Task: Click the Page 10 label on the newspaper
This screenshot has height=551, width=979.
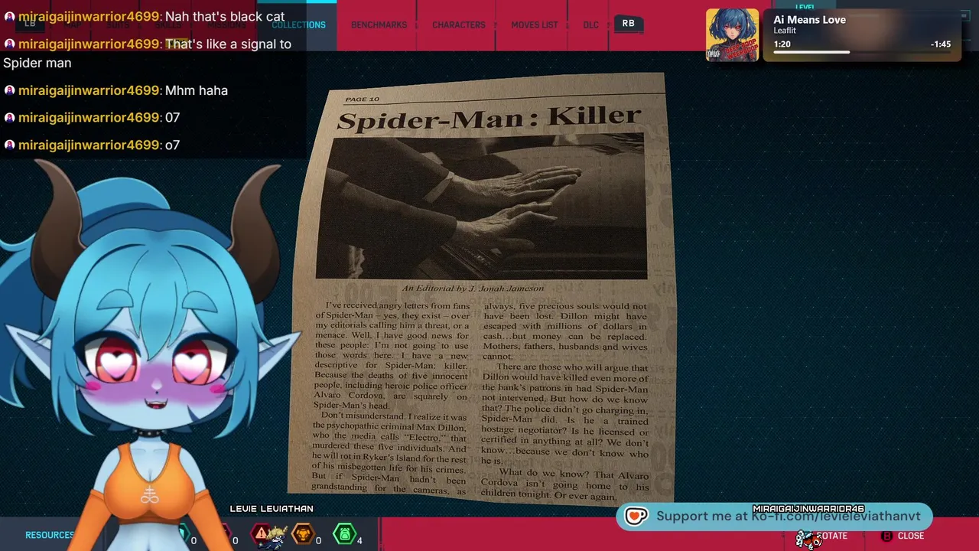Action: tap(362, 99)
